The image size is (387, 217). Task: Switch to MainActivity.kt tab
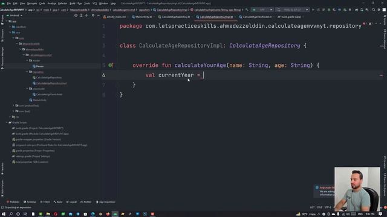point(142,17)
